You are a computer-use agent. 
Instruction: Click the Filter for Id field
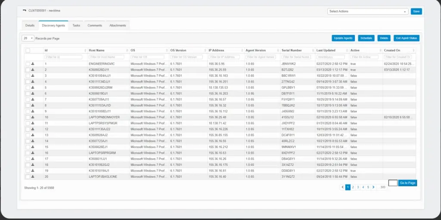pos(63,57)
